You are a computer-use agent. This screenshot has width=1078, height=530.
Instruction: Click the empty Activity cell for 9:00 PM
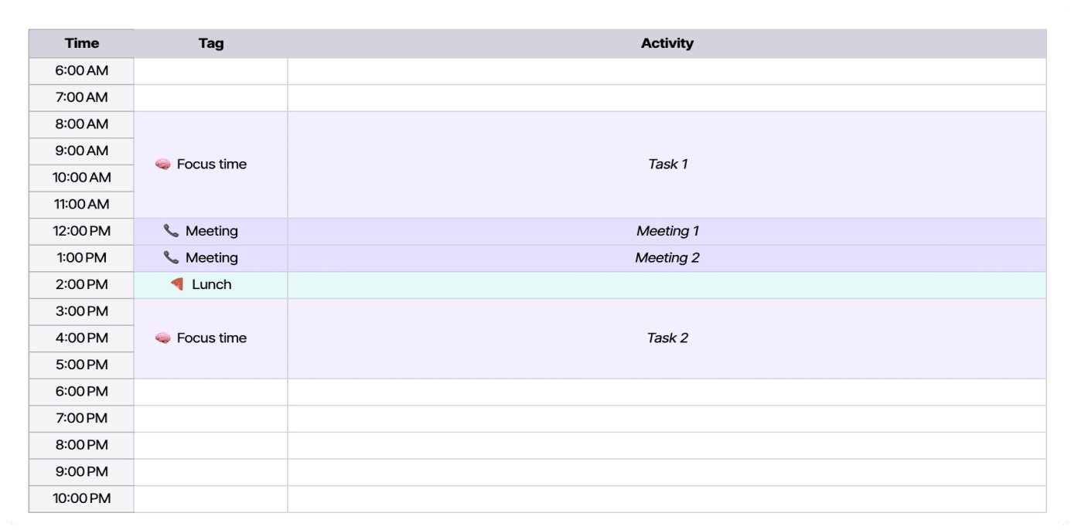pos(667,472)
